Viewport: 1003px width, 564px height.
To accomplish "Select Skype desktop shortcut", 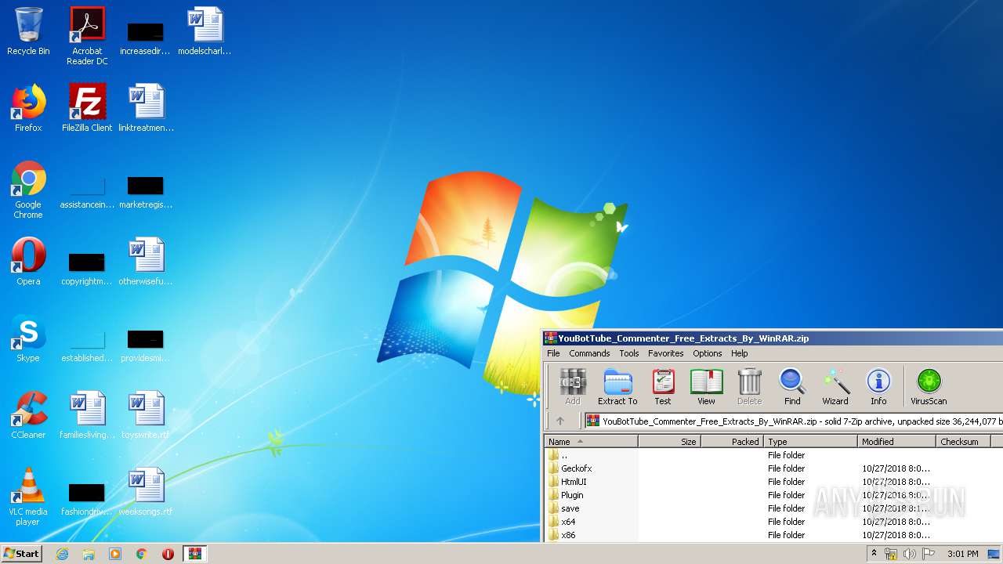I will click(x=28, y=338).
